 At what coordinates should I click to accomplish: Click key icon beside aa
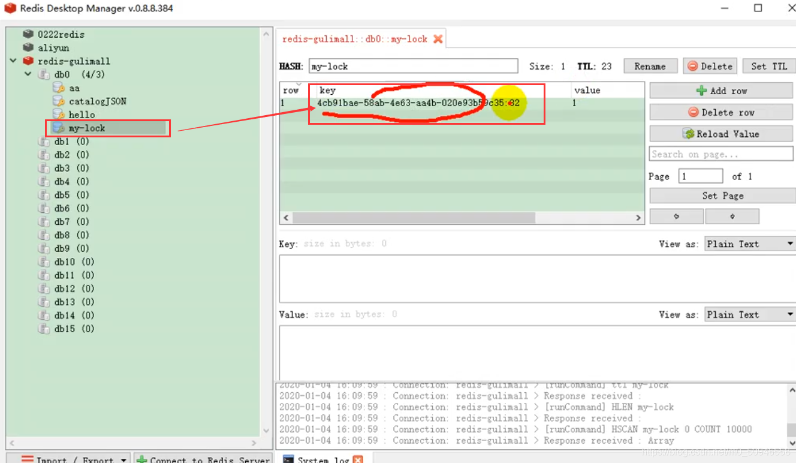pos(59,88)
